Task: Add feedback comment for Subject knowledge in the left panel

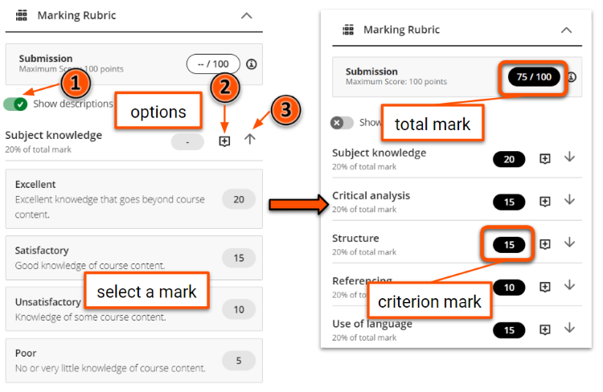Action: pos(224,141)
